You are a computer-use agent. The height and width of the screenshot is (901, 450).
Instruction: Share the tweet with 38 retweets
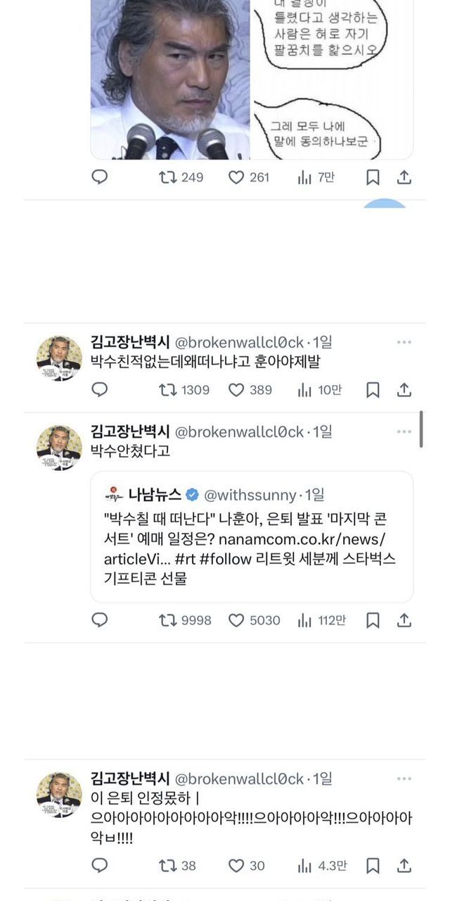(404, 866)
